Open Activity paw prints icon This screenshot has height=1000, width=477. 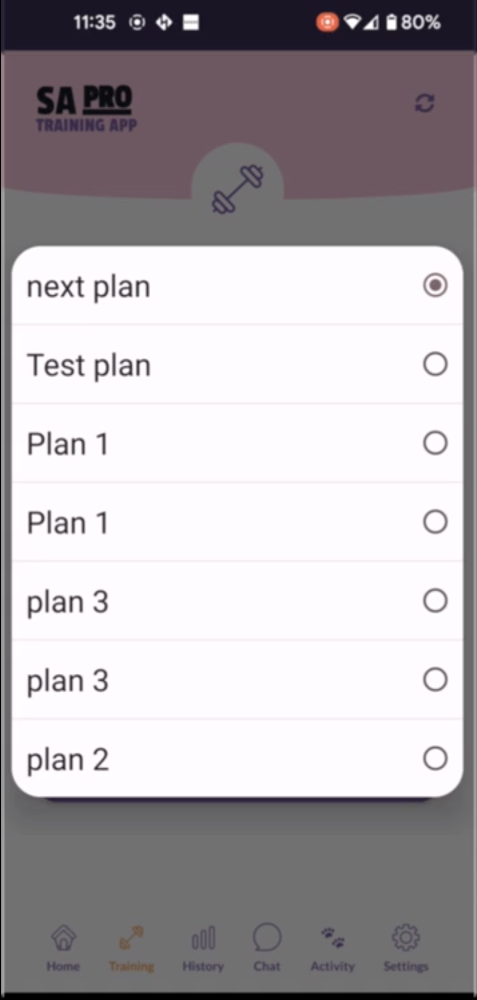332,938
